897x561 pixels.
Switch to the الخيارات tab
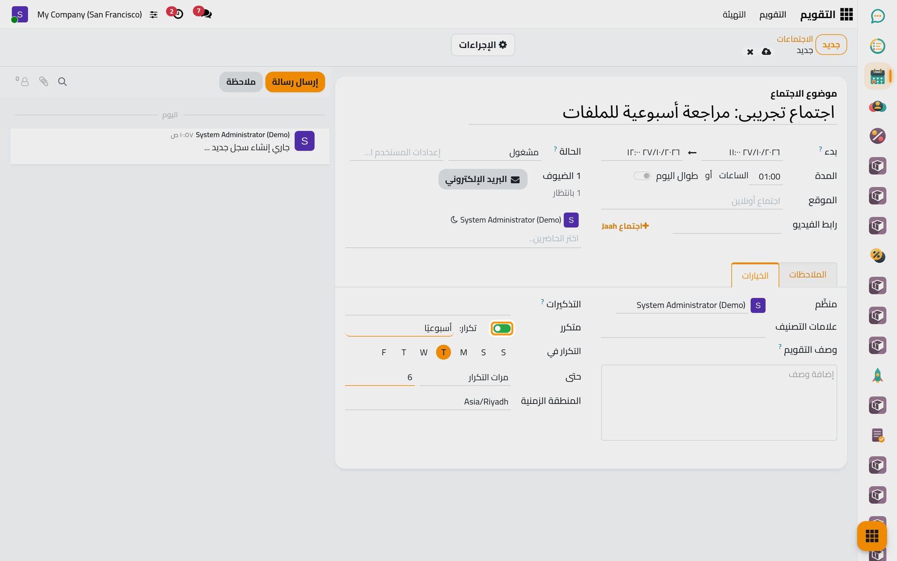tap(755, 275)
